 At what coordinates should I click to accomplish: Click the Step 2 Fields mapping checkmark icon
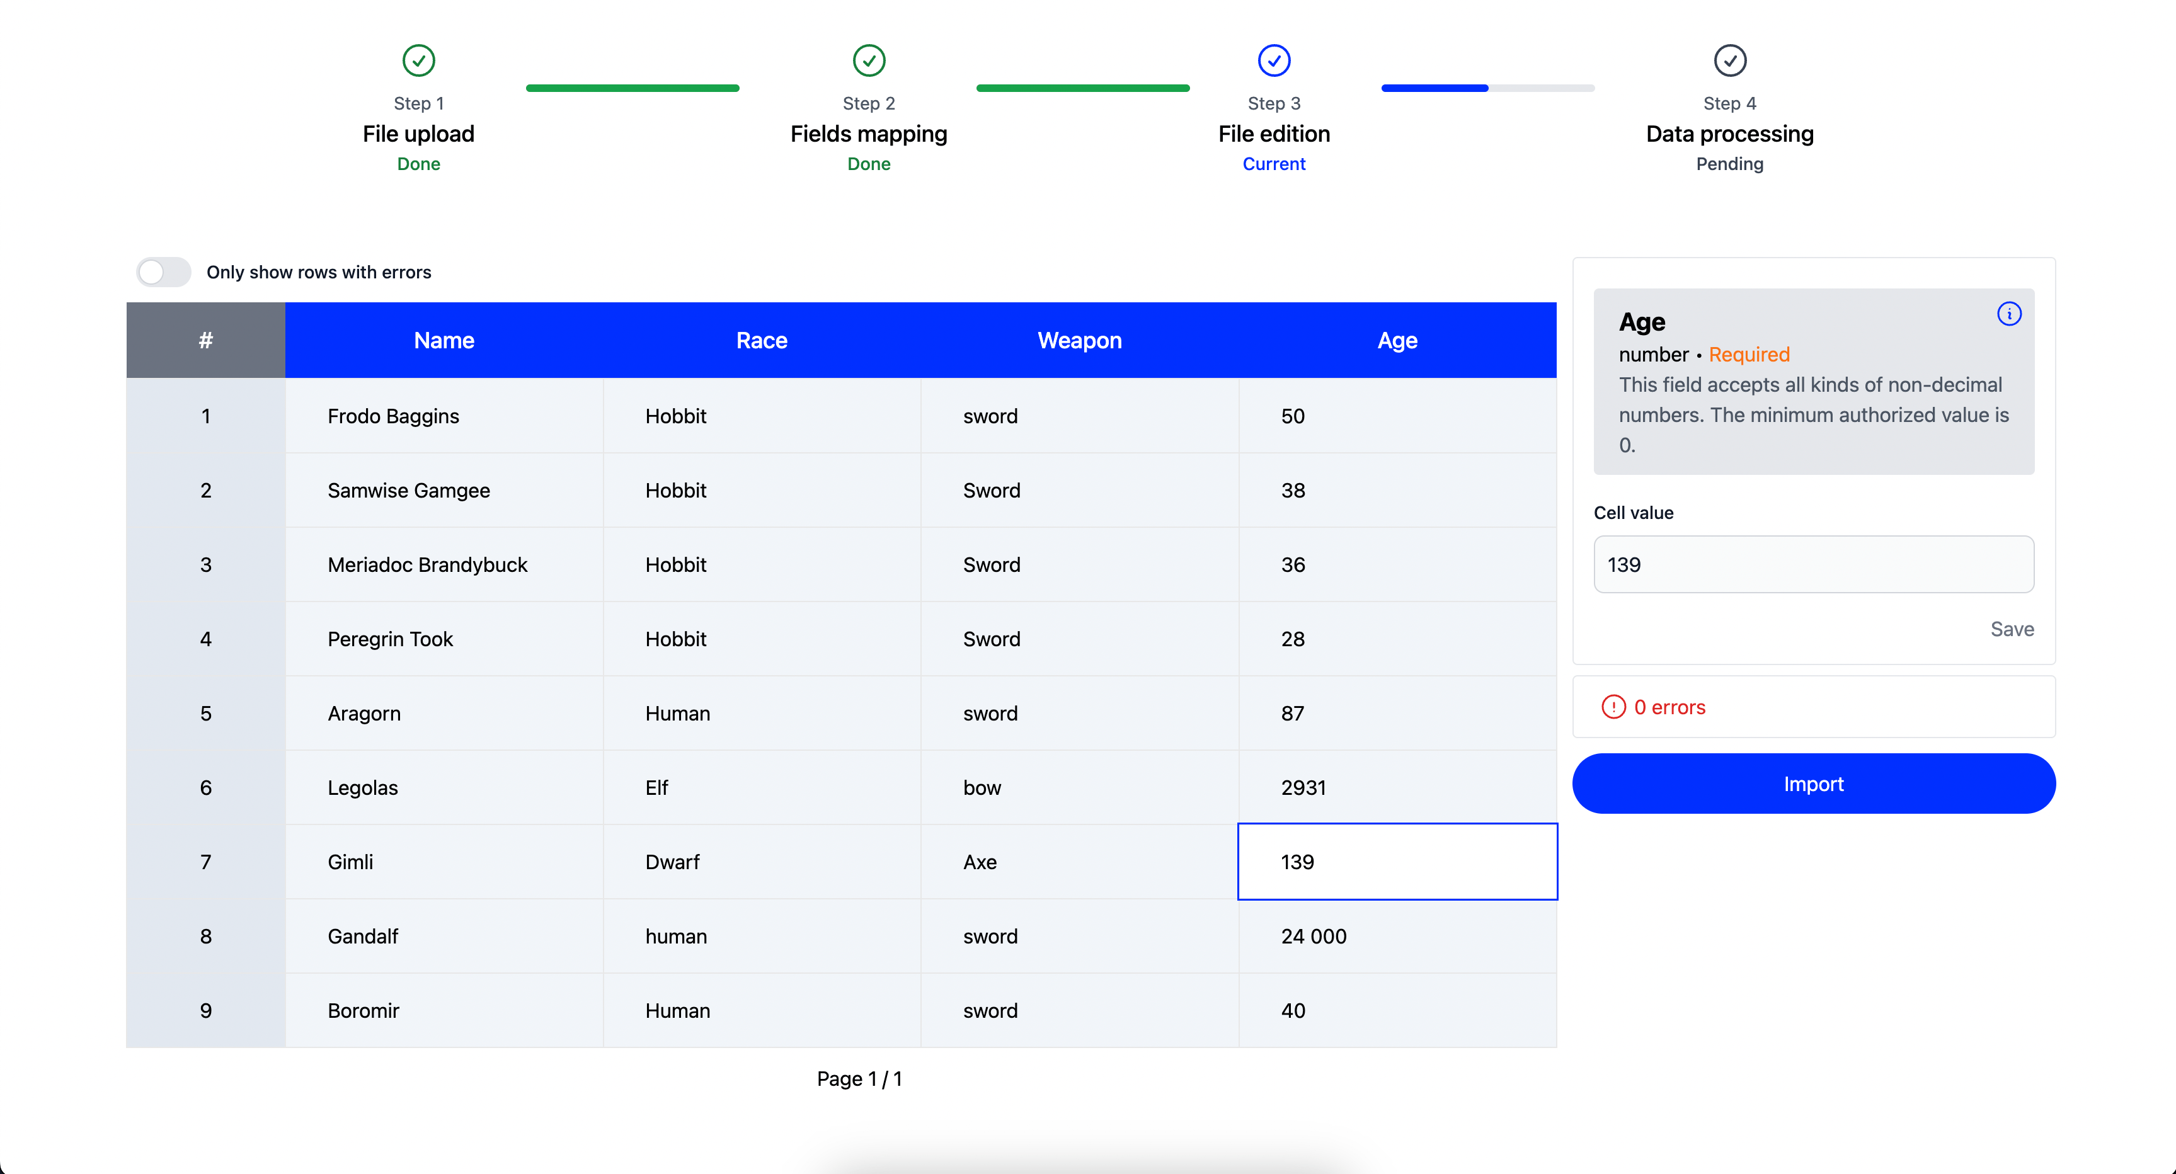pyautogui.click(x=868, y=60)
